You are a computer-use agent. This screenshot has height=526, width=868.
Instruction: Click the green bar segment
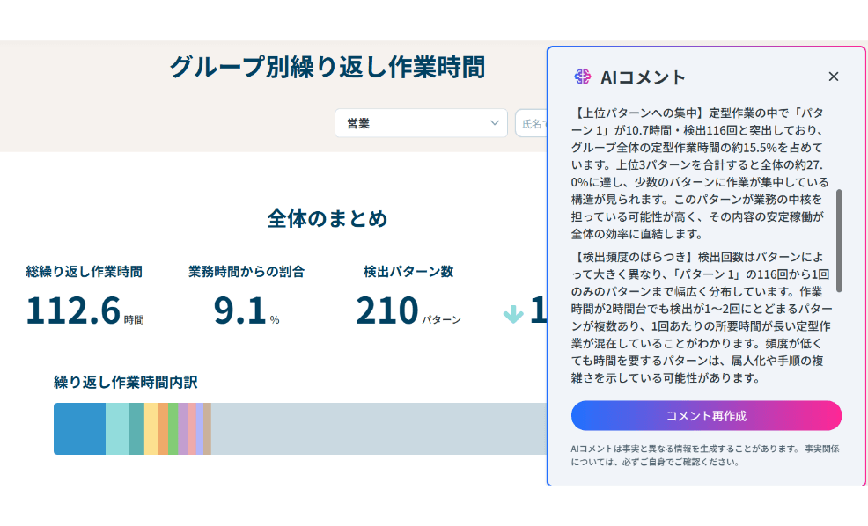[173, 428]
